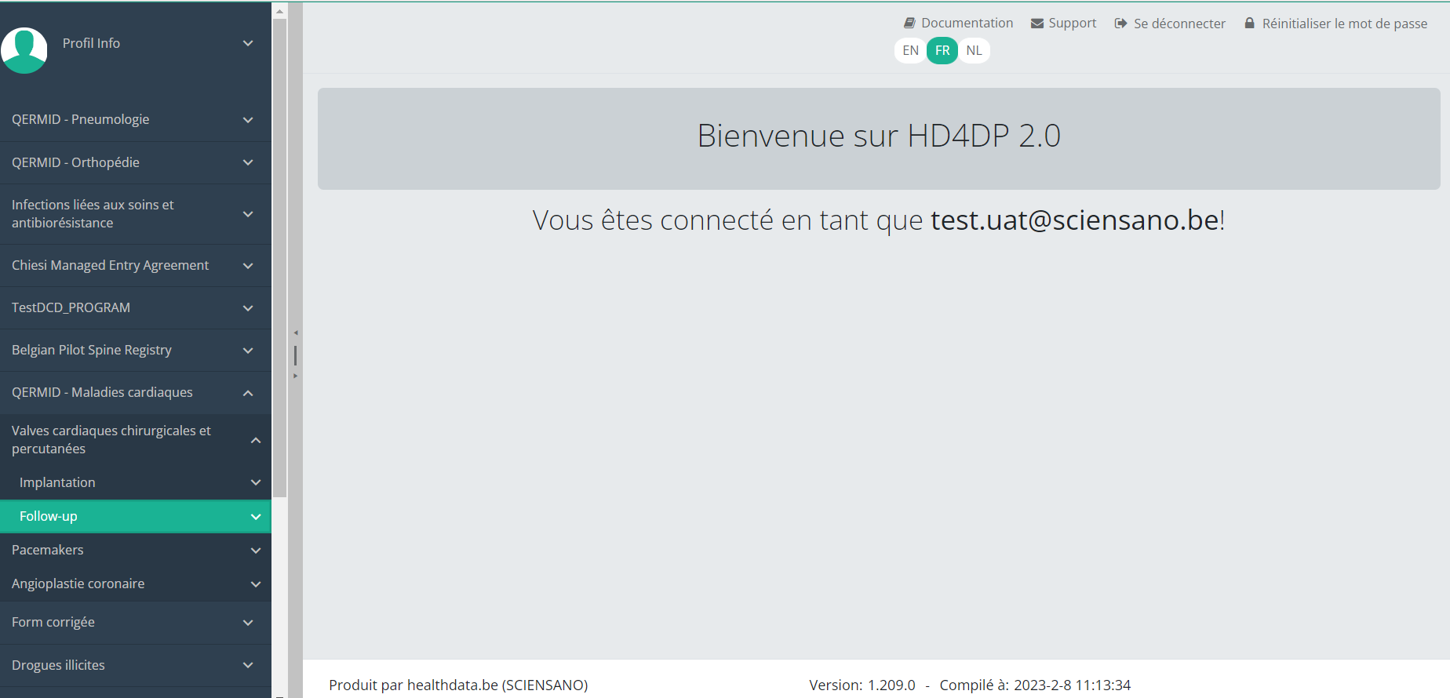The height and width of the screenshot is (698, 1450).
Task: Click the sidebar vertical scrollbar
Action: [279, 259]
